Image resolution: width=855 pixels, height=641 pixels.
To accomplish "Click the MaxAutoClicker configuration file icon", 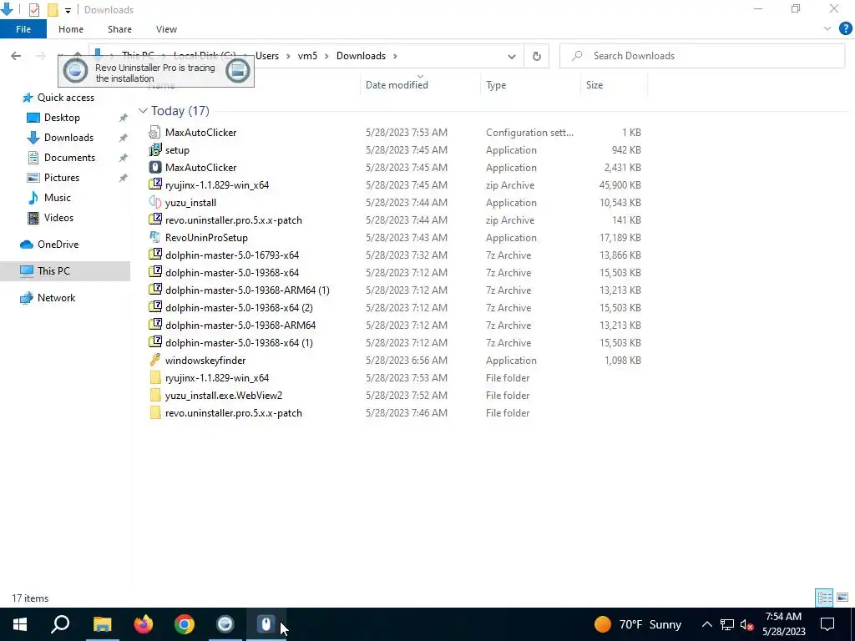I will pos(155,133).
